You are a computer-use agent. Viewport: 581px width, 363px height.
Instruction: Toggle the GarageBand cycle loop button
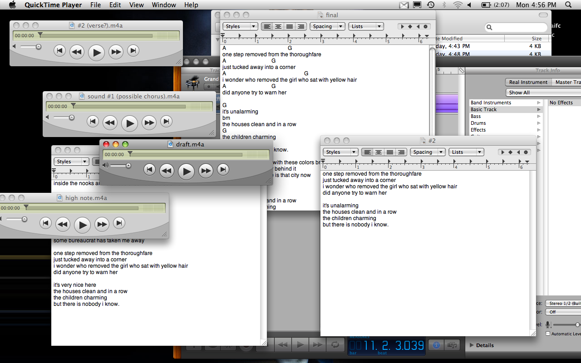pyautogui.click(x=335, y=345)
